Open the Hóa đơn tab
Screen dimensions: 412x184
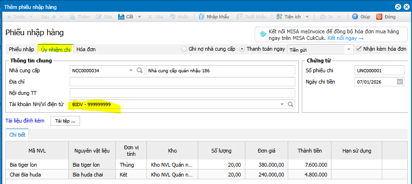86,49
